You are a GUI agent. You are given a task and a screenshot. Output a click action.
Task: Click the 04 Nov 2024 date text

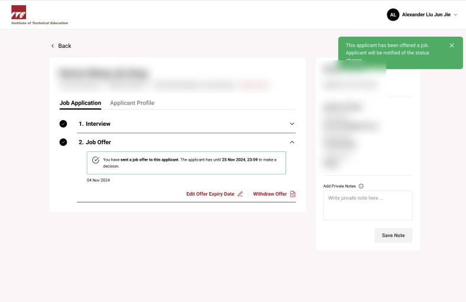tap(98, 180)
